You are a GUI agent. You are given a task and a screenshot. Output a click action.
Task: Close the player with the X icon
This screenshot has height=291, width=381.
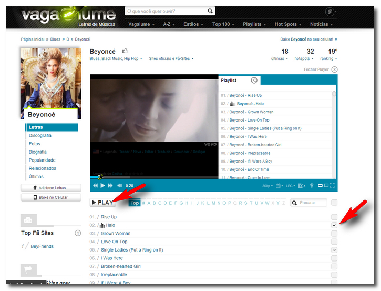[335, 69]
